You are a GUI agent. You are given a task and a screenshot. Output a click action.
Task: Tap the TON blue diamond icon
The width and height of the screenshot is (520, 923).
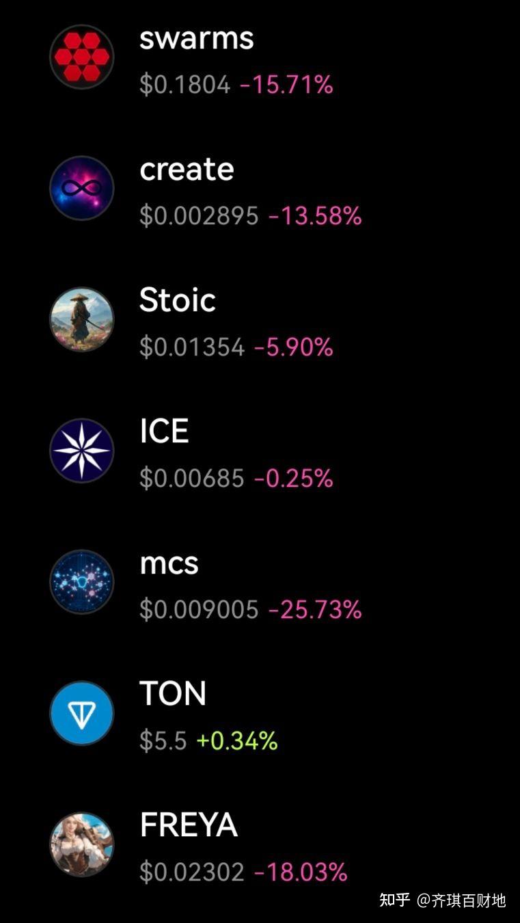coord(81,713)
